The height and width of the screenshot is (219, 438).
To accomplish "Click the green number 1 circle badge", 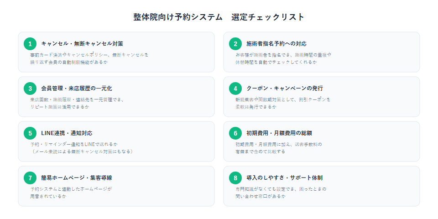I will [x=30, y=44].
